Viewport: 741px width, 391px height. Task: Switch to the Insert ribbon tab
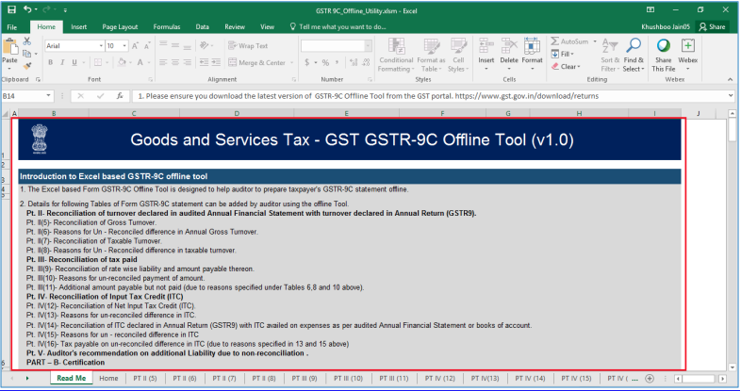coord(79,27)
